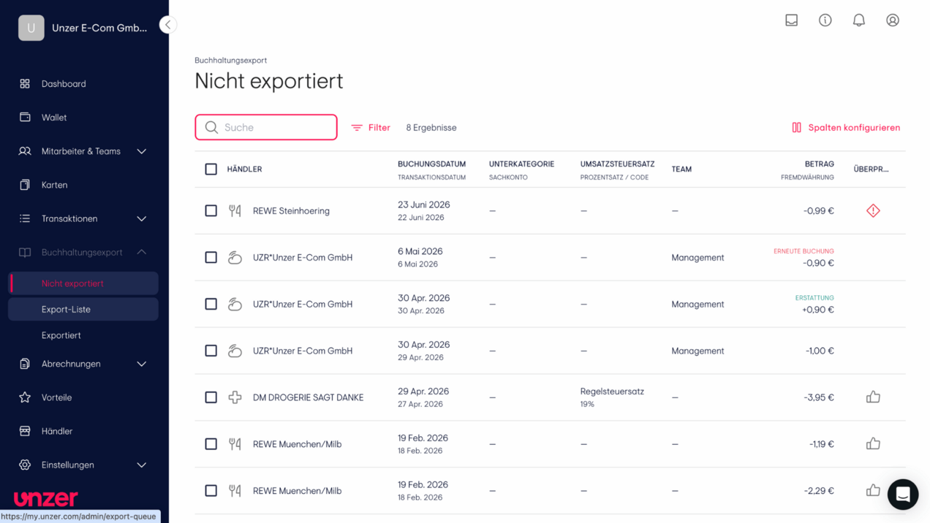This screenshot has height=523, width=930.
Task: Click the search magnifier icon
Action: pyautogui.click(x=211, y=127)
